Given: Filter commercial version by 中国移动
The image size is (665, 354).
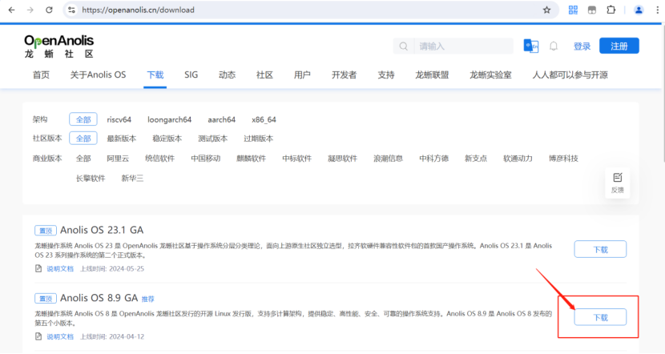Looking at the screenshot, I should (206, 158).
